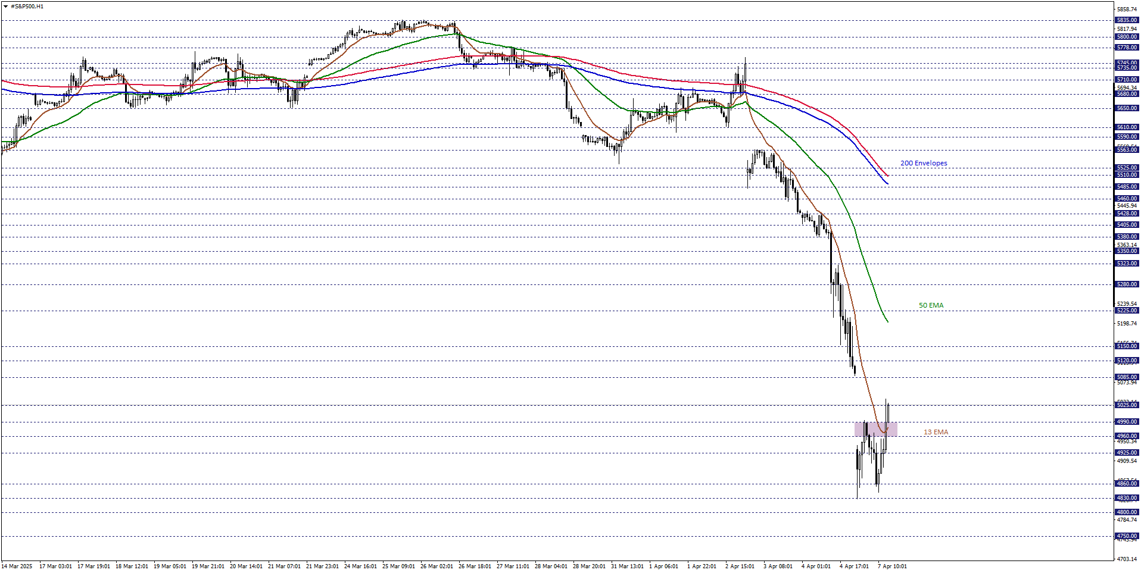Click the 5835.00 price level label
This screenshot has height=573, width=1141.
(x=1127, y=20)
